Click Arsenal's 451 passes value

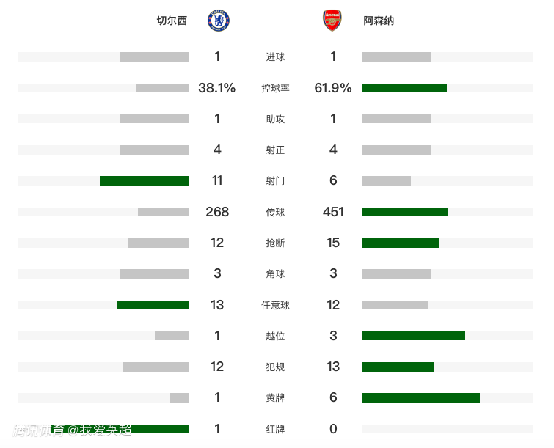333,212
